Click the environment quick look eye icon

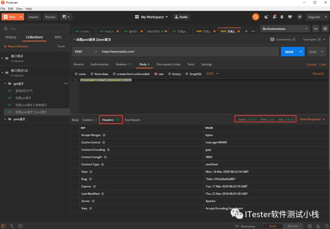[x=316, y=29]
